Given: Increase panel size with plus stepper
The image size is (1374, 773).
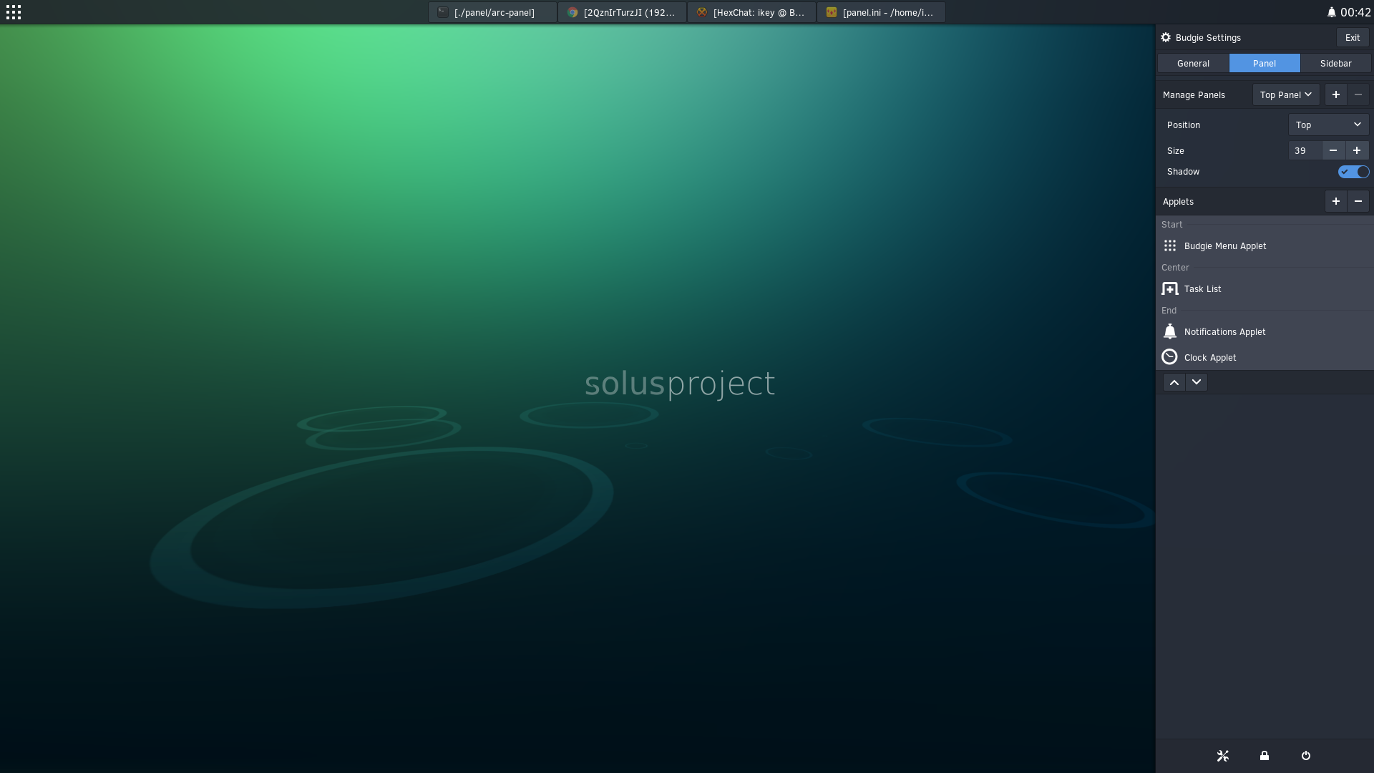Looking at the screenshot, I should (1357, 150).
